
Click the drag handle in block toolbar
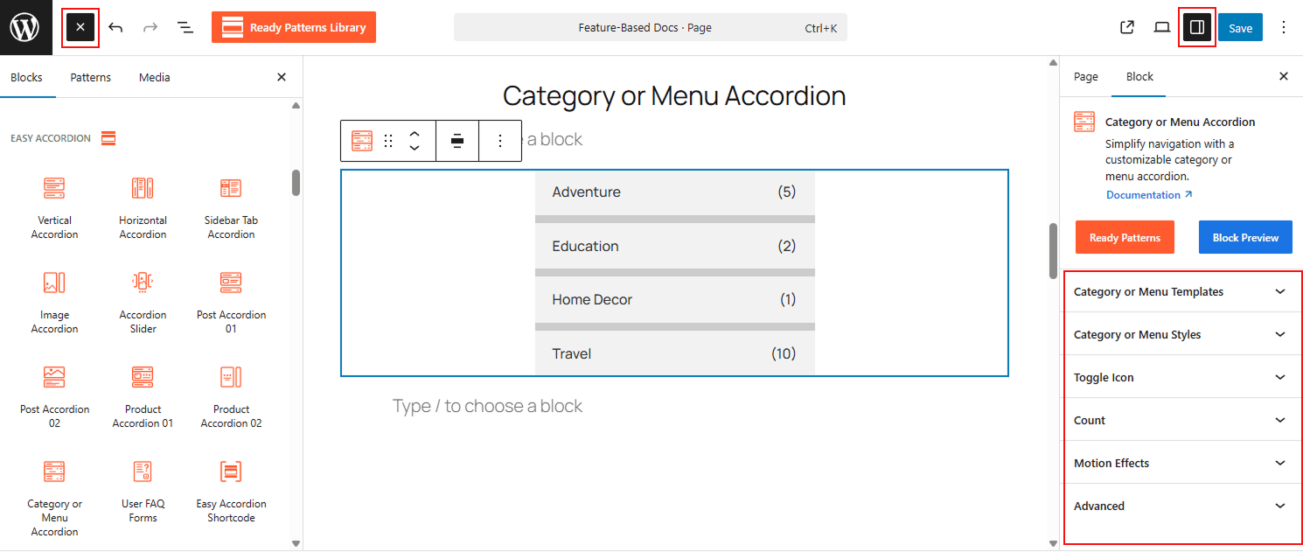(388, 140)
